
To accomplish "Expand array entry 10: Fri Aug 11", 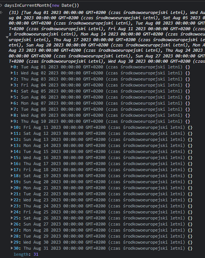I will pyautogui.click(x=12, y=127).
